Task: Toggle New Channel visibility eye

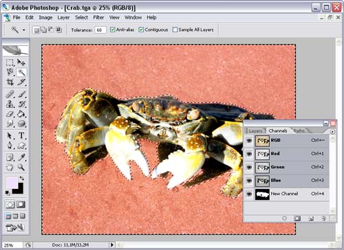Action: (249, 194)
